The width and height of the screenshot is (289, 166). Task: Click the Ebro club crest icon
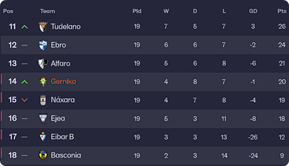(x=43, y=45)
